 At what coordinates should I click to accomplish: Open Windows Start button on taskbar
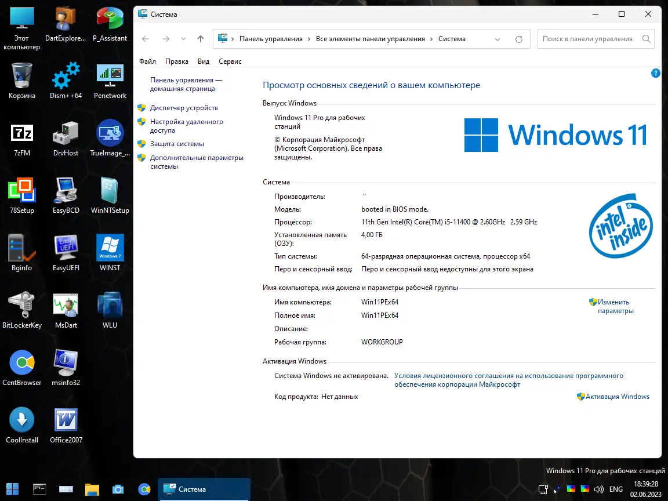click(12, 489)
